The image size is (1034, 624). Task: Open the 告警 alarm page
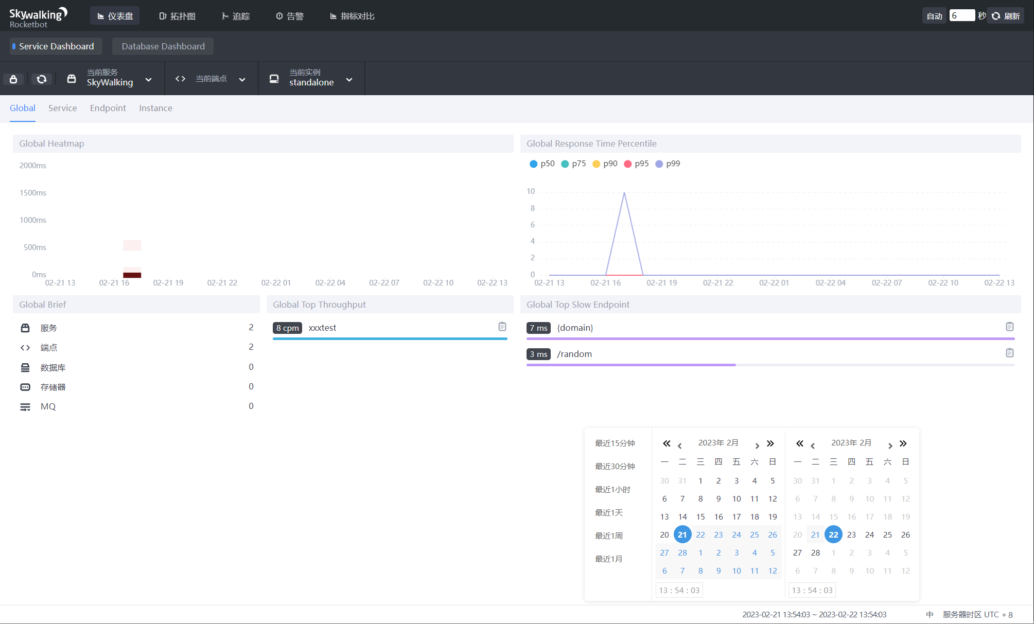click(290, 16)
